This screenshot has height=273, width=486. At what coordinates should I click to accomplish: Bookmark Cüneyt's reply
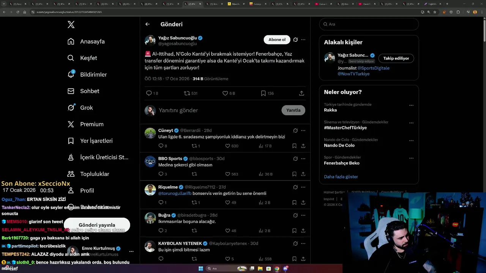pyautogui.click(x=294, y=146)
